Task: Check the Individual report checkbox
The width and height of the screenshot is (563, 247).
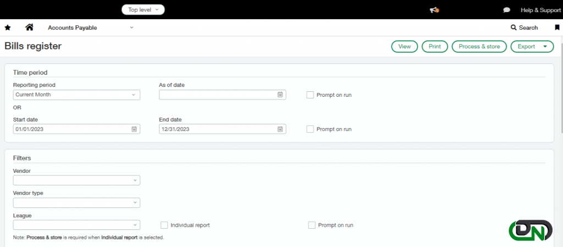Action: click(164, 225)
